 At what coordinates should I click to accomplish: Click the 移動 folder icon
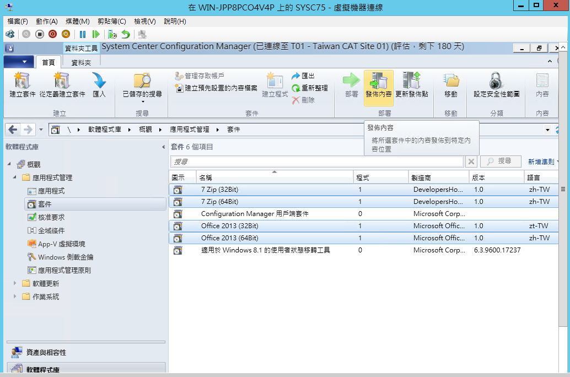pyautogui.click(x=451, y=80)
